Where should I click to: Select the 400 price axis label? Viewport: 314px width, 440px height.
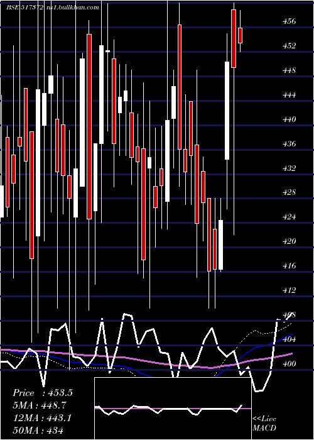[x=290, y=364]
